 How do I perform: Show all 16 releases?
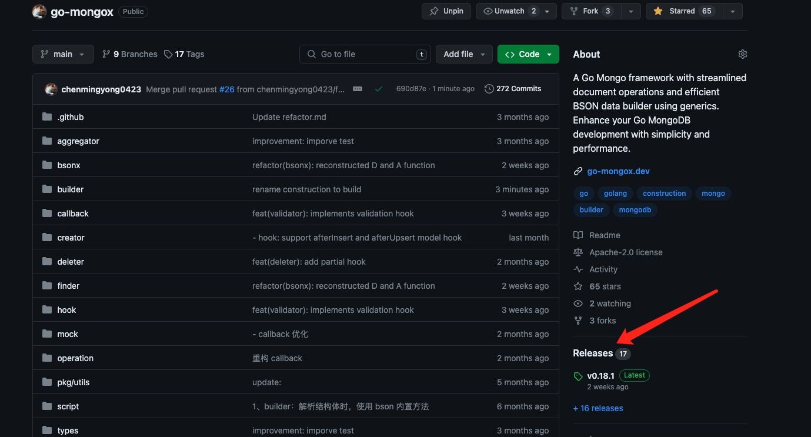(x=598, y=408)
